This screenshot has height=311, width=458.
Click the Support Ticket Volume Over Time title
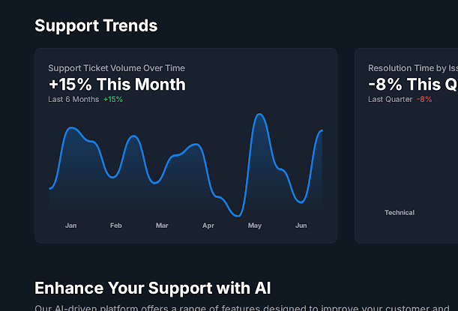click(116, 68)
